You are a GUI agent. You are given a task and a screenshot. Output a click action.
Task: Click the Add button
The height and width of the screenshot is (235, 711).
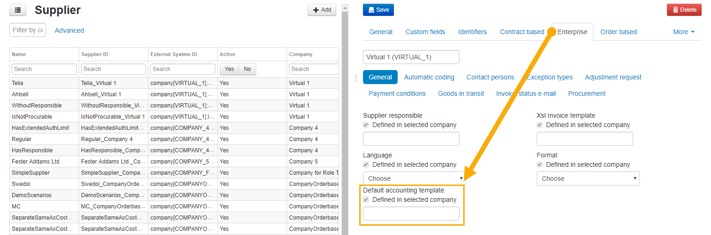coord(322,10)
